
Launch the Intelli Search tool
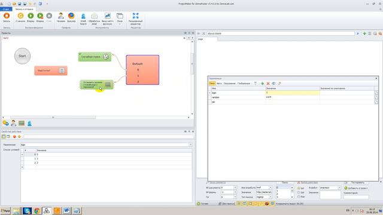coord(83,19)
